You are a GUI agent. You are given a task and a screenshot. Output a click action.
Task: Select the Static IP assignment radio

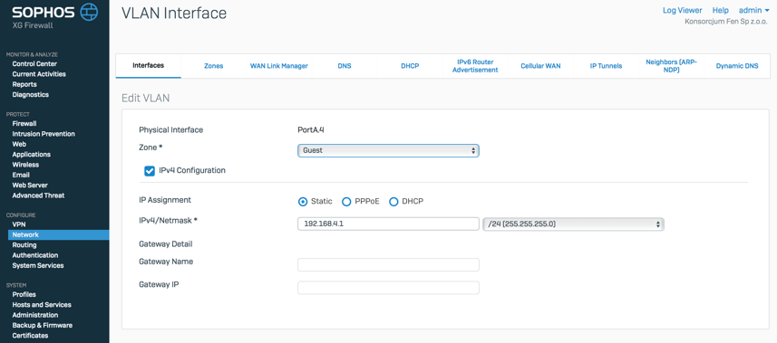tap(303, 202)
